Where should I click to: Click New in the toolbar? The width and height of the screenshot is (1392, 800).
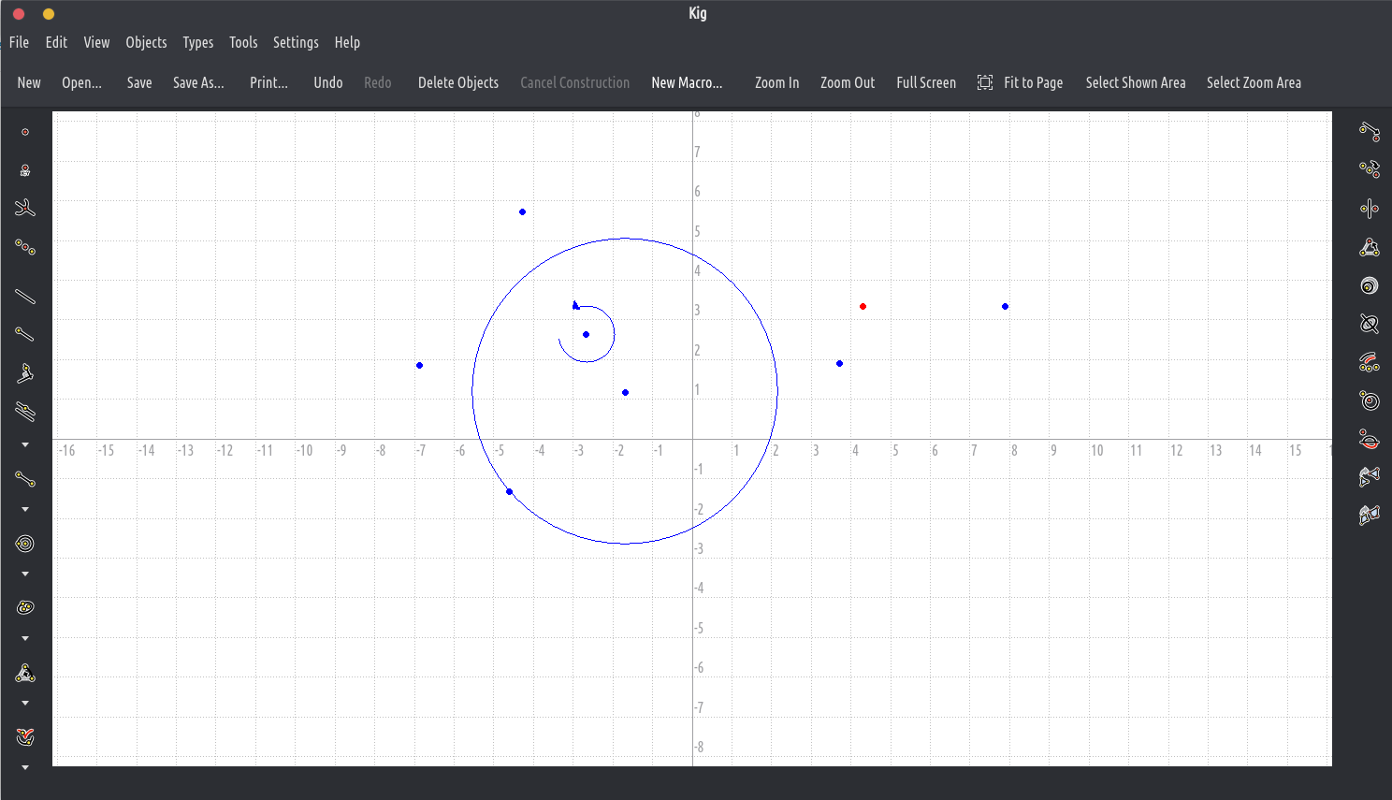(29, 82)
